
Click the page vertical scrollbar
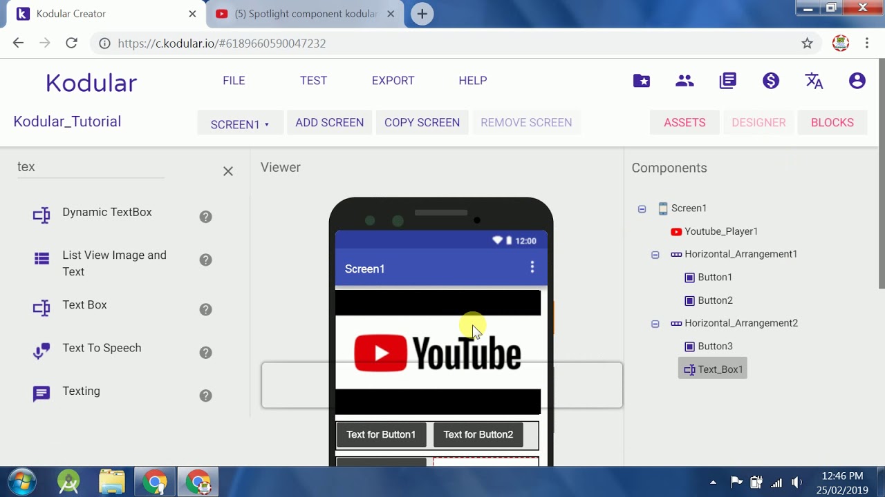881,173
